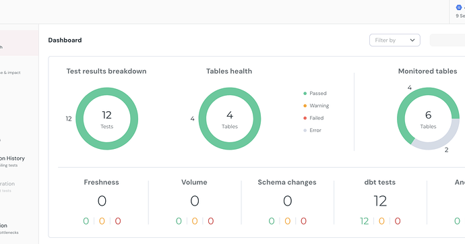This screenshot has height=244, width=465.
Task: Open the Filter by dropdown
Action: [x=394, y=40]
